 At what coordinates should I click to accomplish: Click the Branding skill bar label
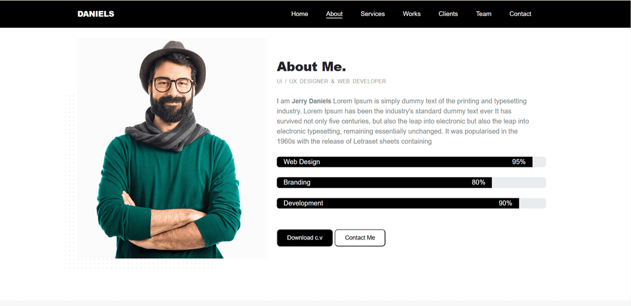click(296, 183)
